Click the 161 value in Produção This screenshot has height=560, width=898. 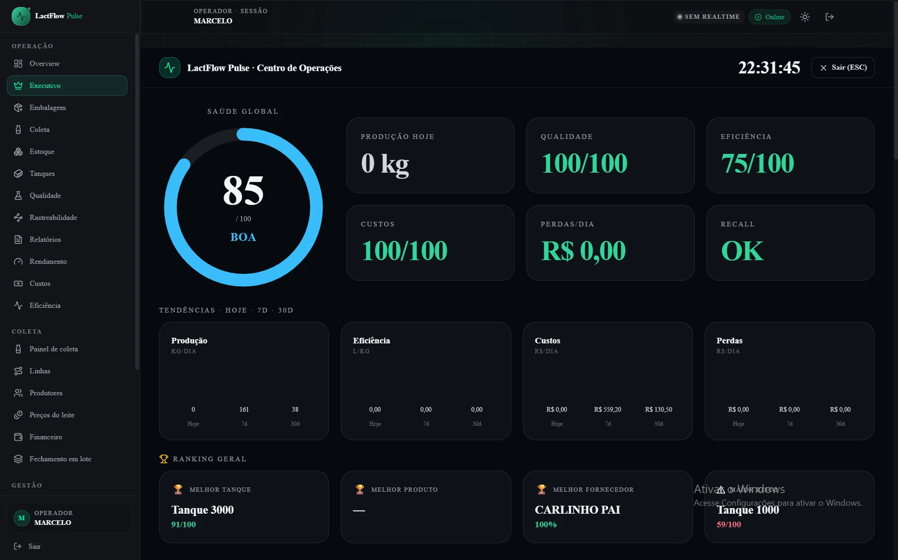click(x=244, y=409)
